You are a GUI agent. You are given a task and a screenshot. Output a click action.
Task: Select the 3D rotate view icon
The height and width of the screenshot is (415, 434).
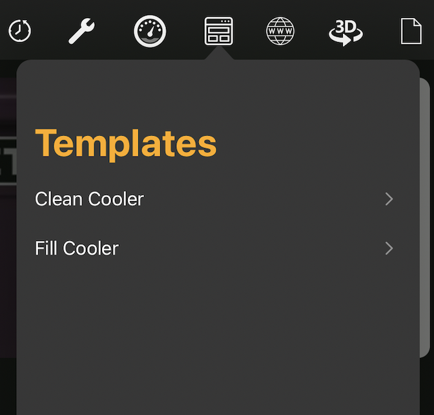click(x=346, y=32)
